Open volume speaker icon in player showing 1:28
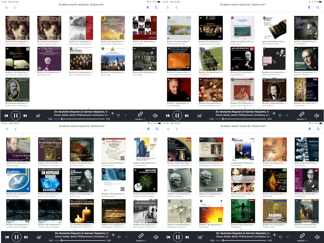Viewport: 324px width, 243px height. click(317, 237)
